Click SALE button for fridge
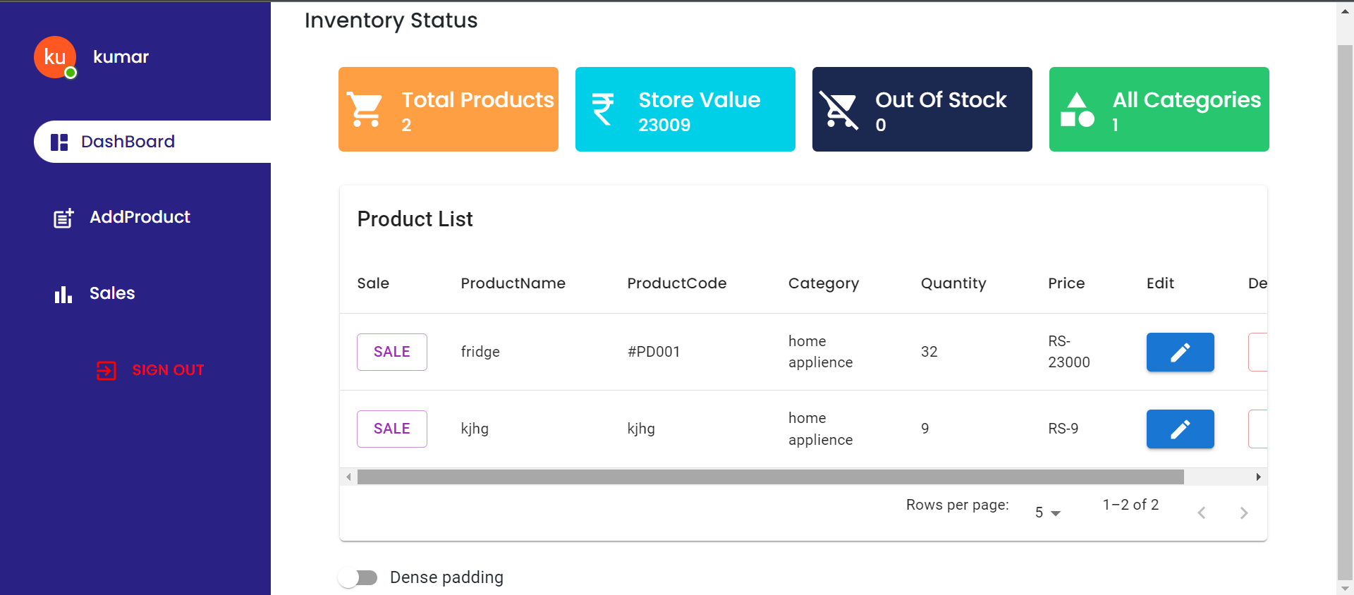The height and width of the screenshot is (595, 1354). click(x=391, y=352)
